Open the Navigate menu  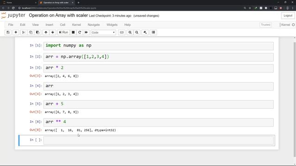[93, 24]
